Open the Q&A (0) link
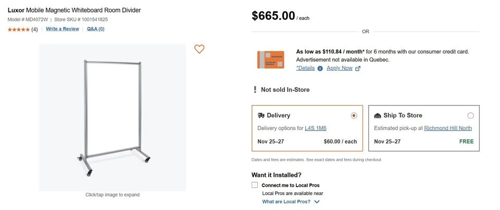Image resolution: width=500 pixels, height=210 pixels. pyautogui.click(x=95, y=29)
